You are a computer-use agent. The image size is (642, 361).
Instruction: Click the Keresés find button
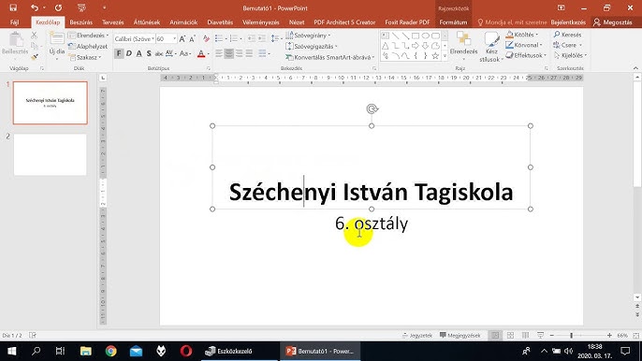[x=567, y=35]
